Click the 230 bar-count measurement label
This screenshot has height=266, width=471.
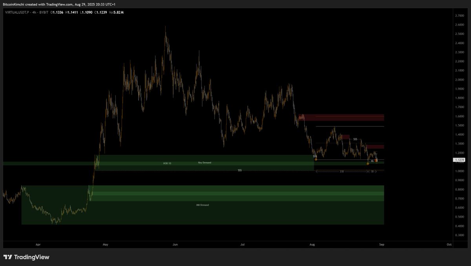342,171
